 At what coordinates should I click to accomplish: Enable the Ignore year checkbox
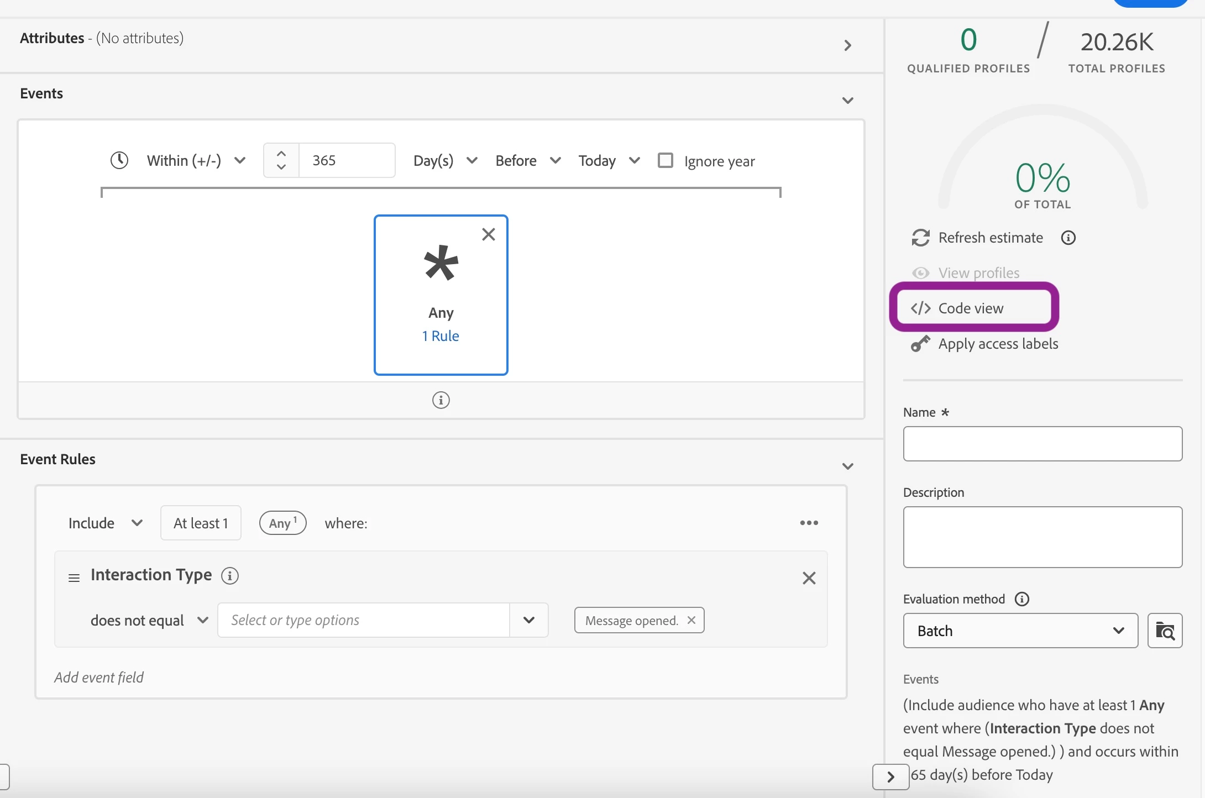pos(666,160)
